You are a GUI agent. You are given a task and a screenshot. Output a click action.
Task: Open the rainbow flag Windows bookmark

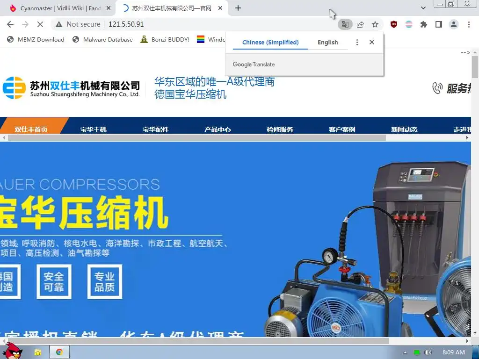pos(211,39)
